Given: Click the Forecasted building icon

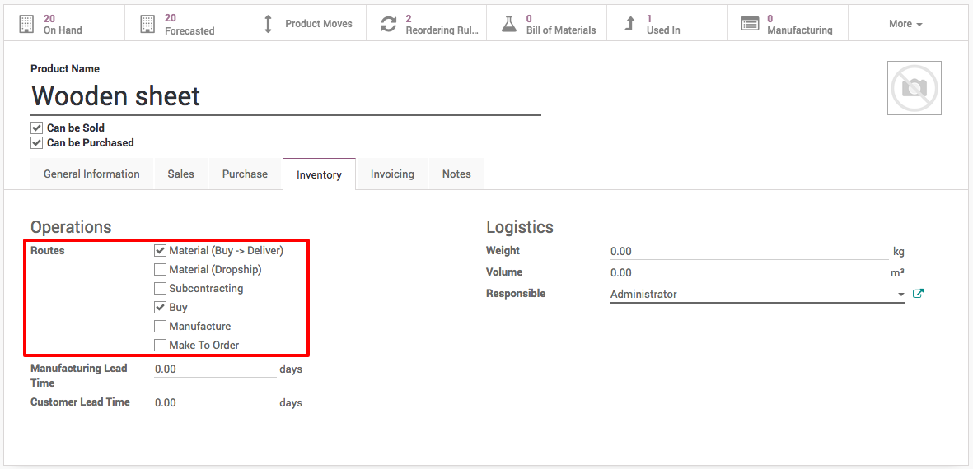Looking at the screenshot, I should tap(147, 24).
